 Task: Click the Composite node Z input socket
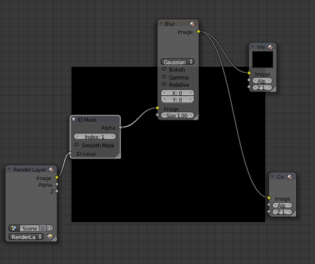click(269, 212)
